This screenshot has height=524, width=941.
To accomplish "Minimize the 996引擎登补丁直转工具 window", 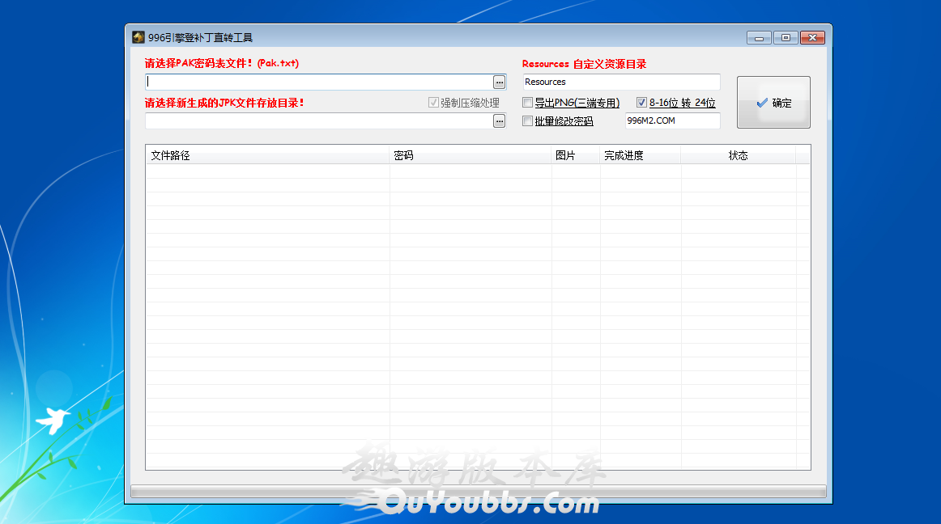I will [x=759, y=37].
